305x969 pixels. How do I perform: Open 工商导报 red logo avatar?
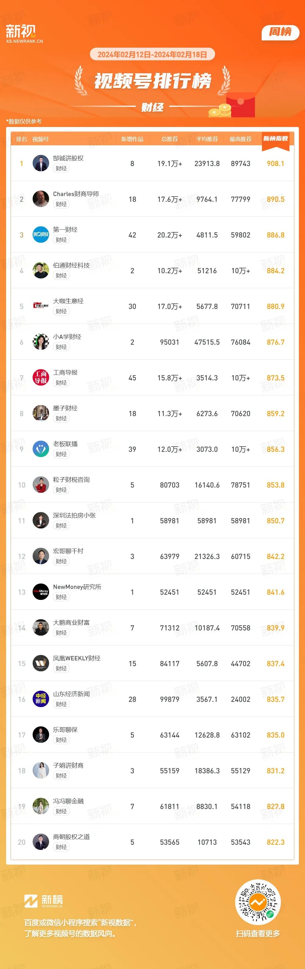41,378
